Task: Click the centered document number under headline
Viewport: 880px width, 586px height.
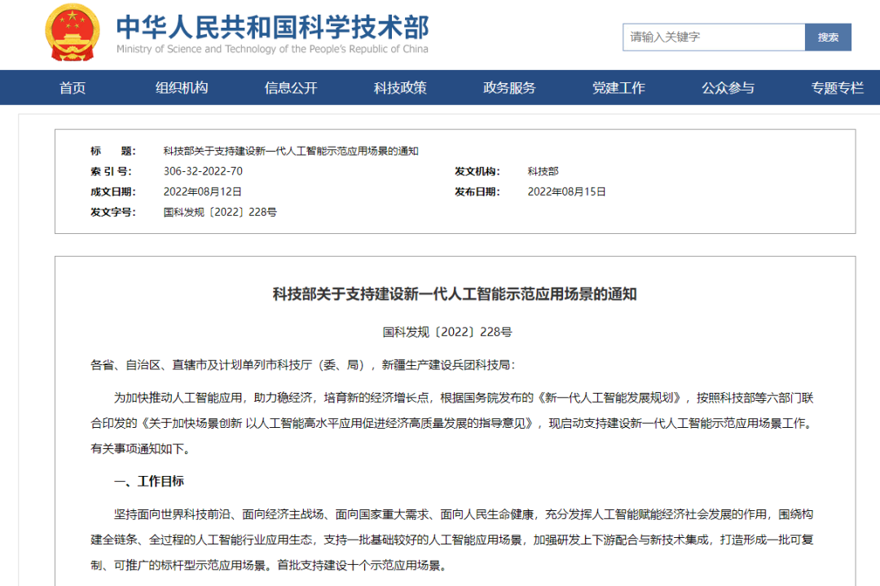Action: tap(447, 332)
